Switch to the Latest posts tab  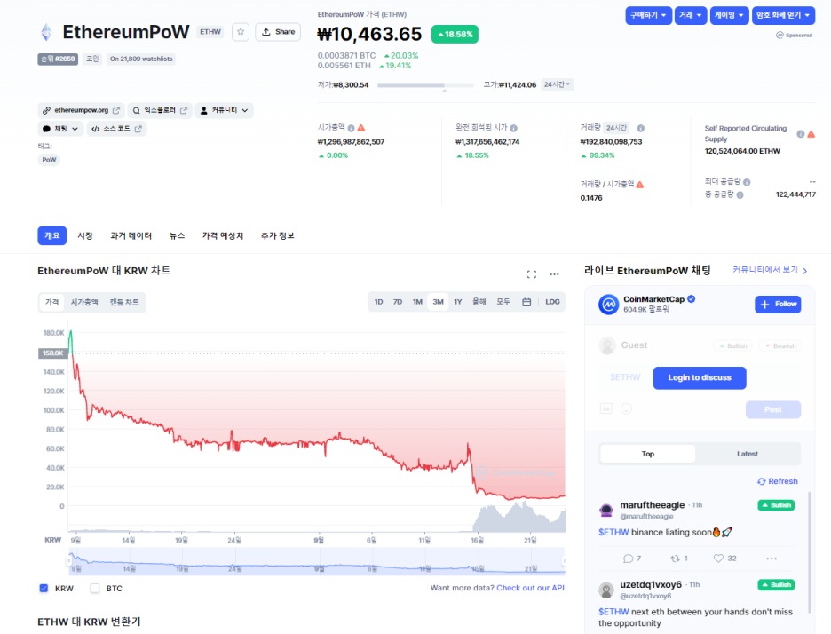[748, 454]
